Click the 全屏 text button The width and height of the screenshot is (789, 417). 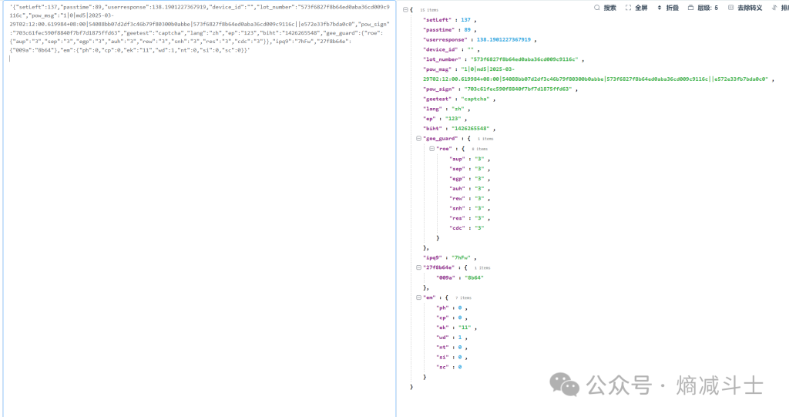click(641, 8)
